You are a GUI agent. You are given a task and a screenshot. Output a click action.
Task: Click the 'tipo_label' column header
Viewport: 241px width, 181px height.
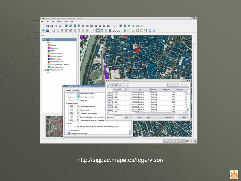point(119,89)
